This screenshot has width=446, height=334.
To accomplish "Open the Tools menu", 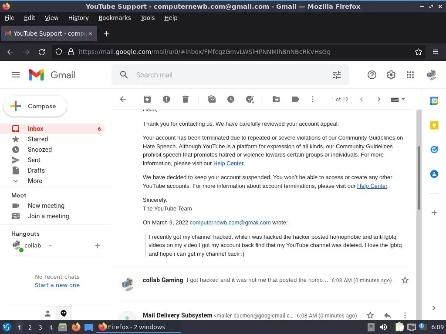I will coord(147,18).
